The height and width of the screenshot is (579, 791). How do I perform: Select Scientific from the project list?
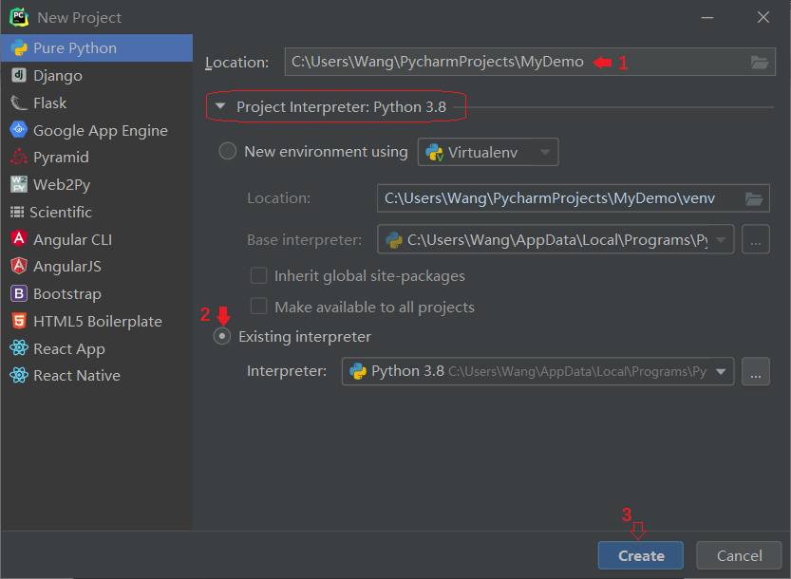click(x=19, y=212)
